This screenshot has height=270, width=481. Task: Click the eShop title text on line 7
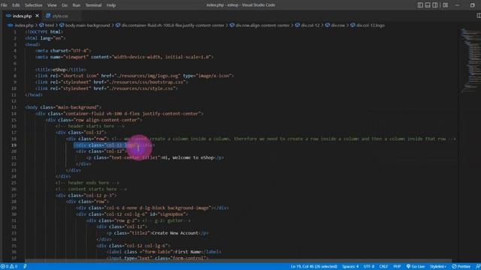[x=59, y=70]
